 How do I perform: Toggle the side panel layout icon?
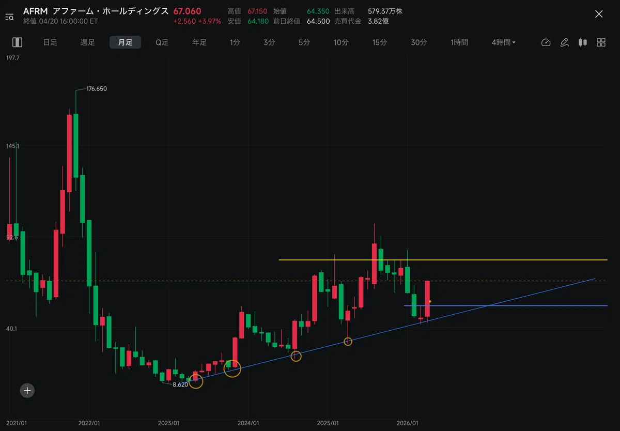(x=17, y=42)
